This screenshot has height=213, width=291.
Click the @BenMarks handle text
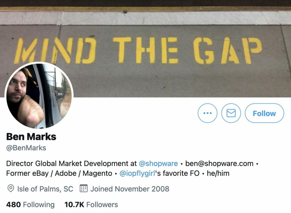[26, 148]
